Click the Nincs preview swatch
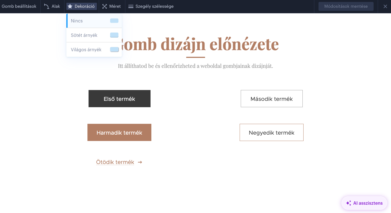The width and height of the screenshot is (391, 213). tap(114, 21)
